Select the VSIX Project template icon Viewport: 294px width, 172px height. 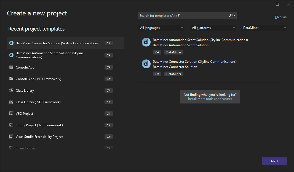[11, 113]
